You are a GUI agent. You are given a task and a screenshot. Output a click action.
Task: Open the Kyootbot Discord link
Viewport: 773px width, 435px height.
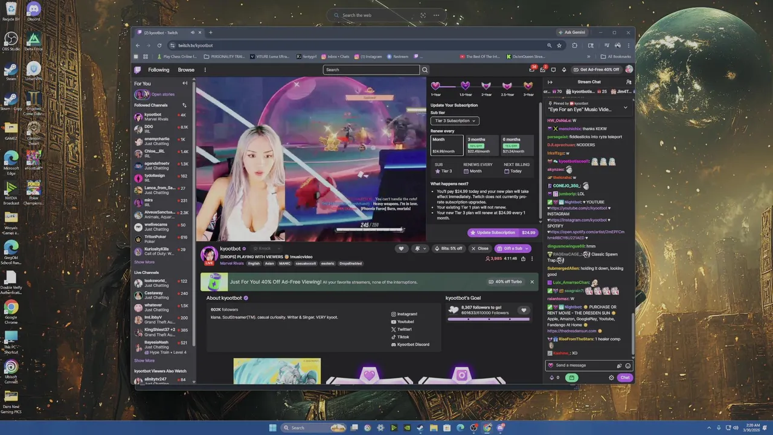click(x=410, y=344)
